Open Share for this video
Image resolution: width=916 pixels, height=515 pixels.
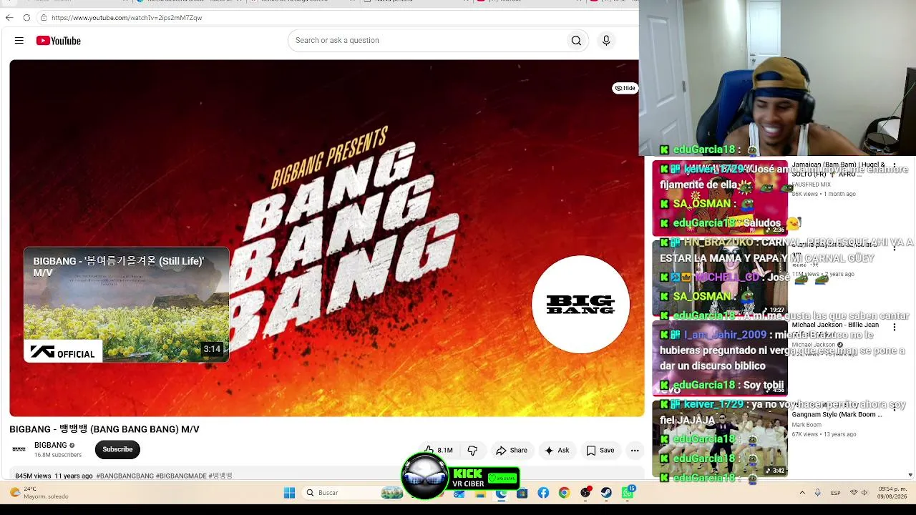pos(512,451)
